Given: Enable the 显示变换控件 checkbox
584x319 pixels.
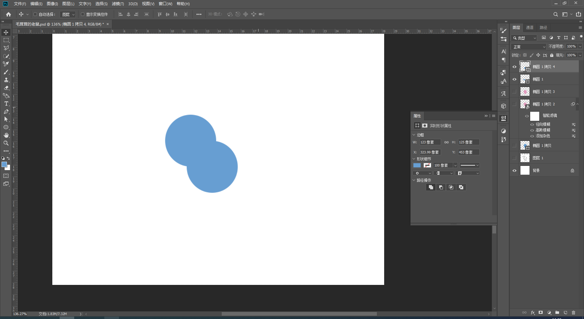Looking at the screenshot, I should click(x=82, y=14).
